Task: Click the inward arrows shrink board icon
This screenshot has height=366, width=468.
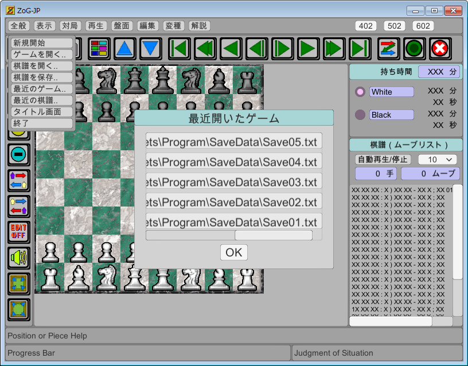Action: pos(18,283)
